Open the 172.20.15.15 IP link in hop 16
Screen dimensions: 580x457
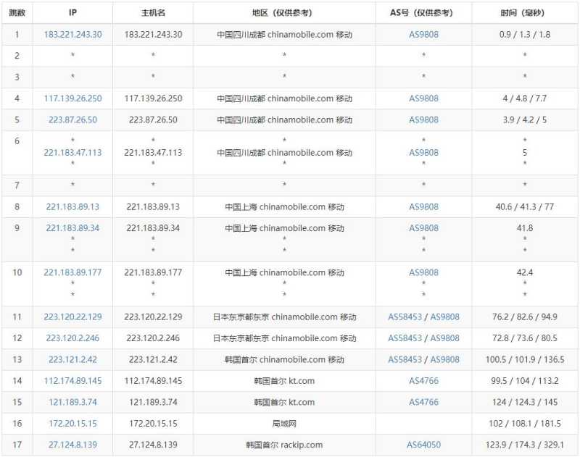[73, 424]
